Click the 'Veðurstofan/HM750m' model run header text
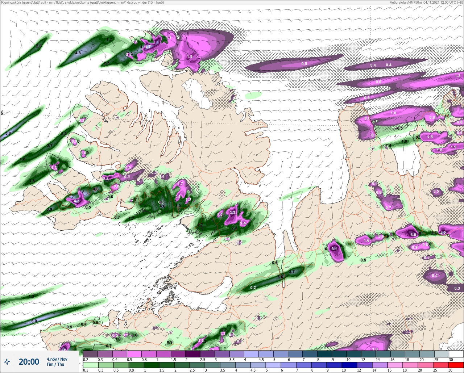This screenshot has width=464, height=373. (x=427, y=3)
